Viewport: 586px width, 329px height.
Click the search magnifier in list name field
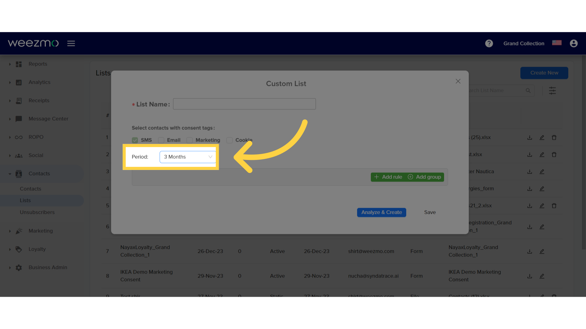(528, 90)
